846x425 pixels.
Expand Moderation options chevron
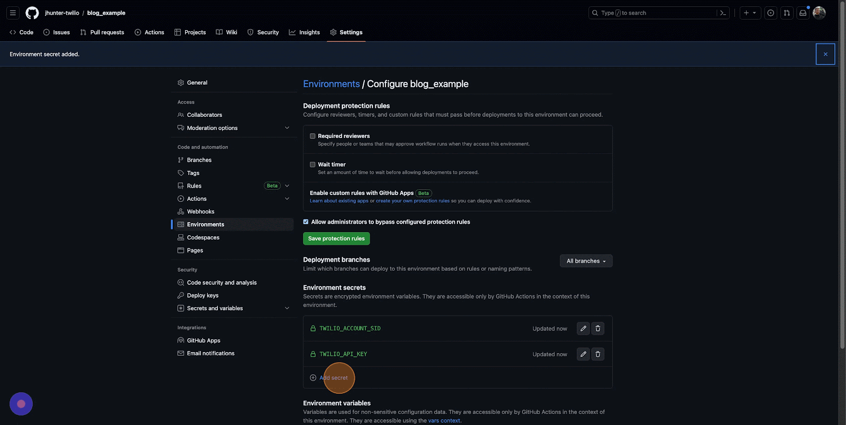click(x=287, y=127)
